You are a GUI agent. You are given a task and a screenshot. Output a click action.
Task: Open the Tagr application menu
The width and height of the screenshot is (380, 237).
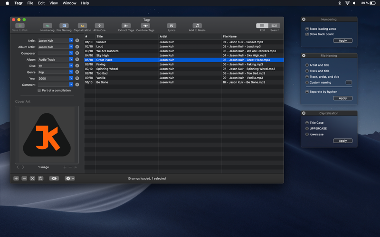coord(19,3)
